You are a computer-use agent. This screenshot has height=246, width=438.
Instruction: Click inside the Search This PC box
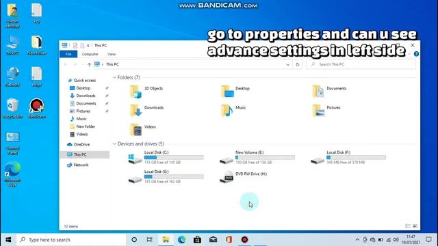coord(361,64)
